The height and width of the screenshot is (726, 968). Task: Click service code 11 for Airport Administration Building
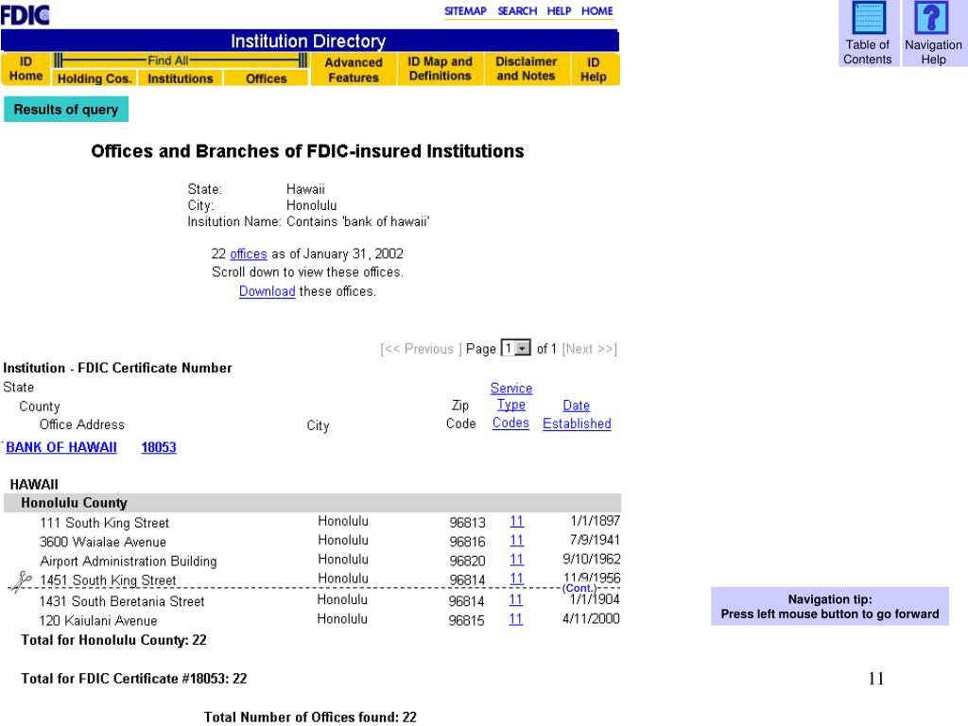coord(517,560)
